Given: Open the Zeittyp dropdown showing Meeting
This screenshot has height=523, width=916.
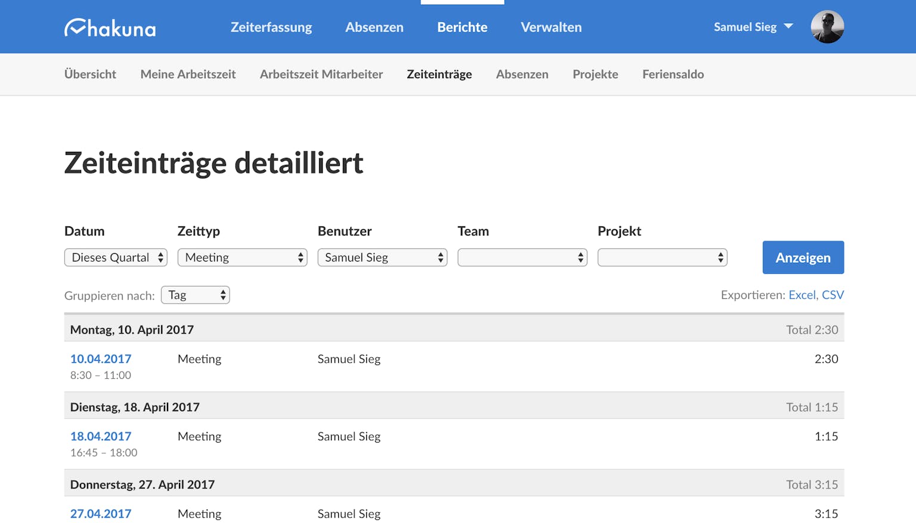Looking at the screenshot, I should pos(243,257).
